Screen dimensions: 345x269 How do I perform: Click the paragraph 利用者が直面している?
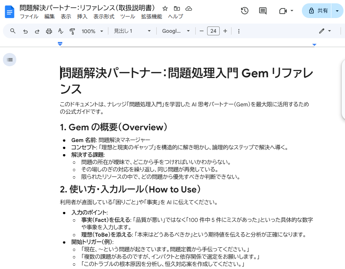[139, 202]
